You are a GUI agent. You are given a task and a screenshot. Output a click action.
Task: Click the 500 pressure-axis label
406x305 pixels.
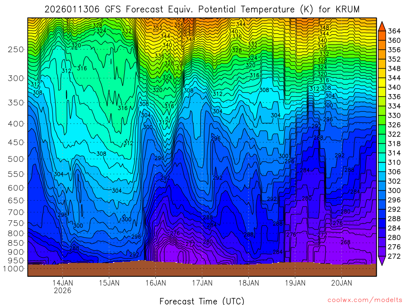point(16,159)
